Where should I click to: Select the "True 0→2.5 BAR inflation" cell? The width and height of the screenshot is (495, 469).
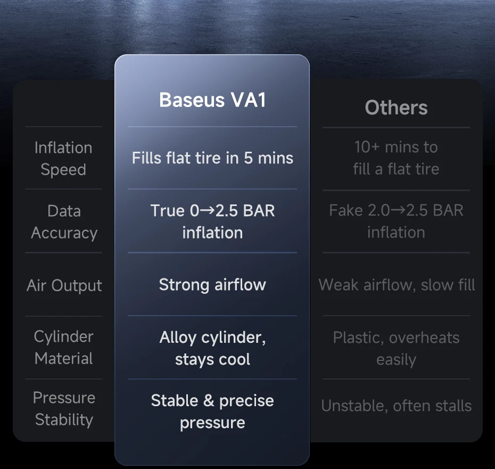tap(212, 221)
